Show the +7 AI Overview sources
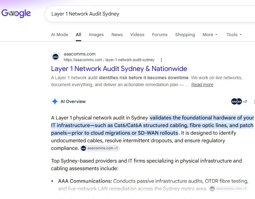This screenshot has height=199, width=255. (x=239, y=101)
